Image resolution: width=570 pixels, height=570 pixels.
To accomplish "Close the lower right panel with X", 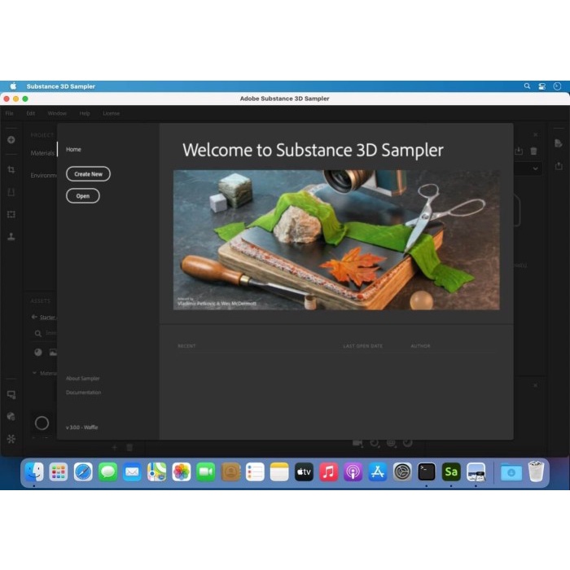I will point(536,385).
